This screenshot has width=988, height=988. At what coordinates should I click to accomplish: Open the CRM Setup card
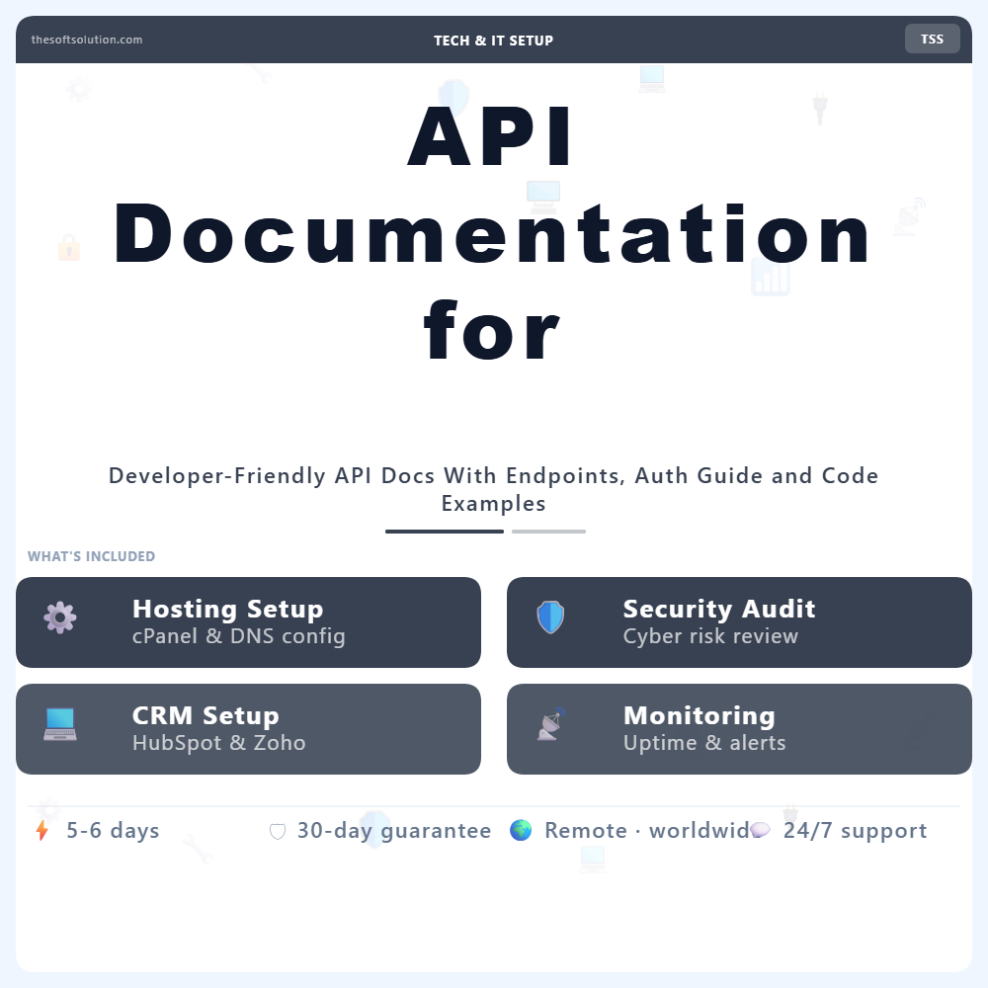248,729
